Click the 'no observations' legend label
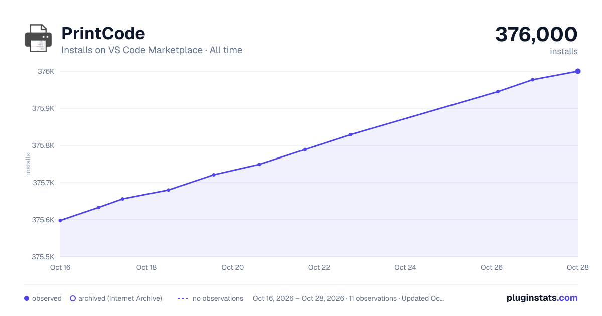 coord(218,298)
